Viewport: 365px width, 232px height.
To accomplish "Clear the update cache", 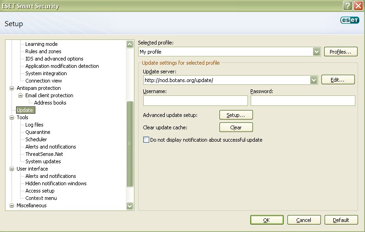I will click(236, 127).
